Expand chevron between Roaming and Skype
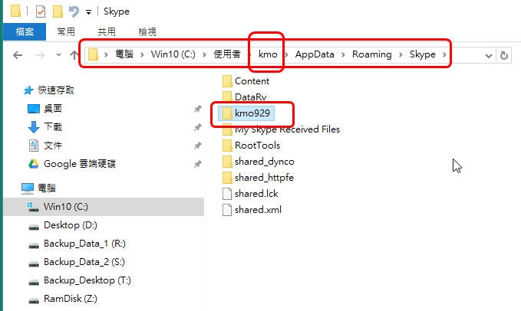Image resolution: width=521 pixels, height=311 pixels. pos(401,54)
